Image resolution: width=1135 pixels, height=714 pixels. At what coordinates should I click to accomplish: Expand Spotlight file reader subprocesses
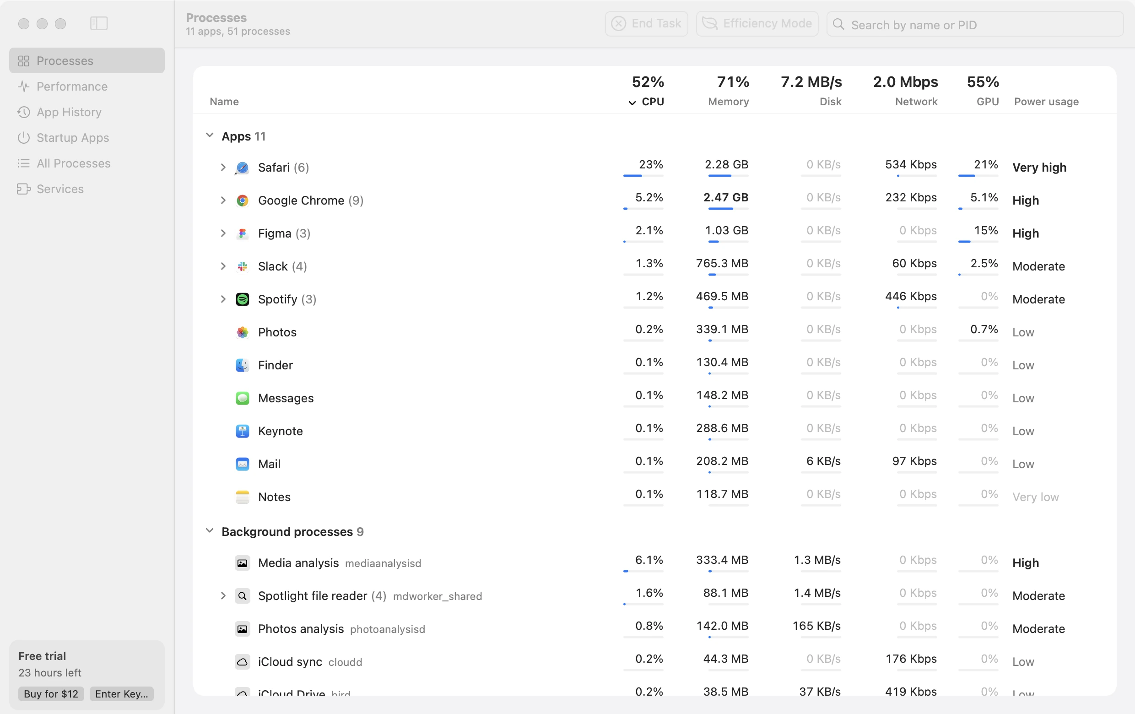[x=223, y=596]
